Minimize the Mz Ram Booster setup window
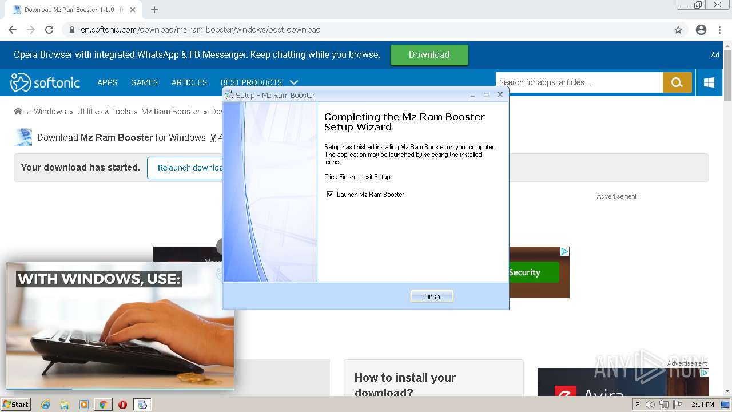This screenshot has height=412, width=732. [x=472, y=94]
